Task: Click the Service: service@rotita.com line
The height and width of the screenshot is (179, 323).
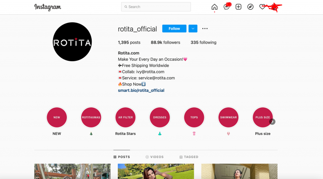Action: pyautogui.click(x=146, y=78)
